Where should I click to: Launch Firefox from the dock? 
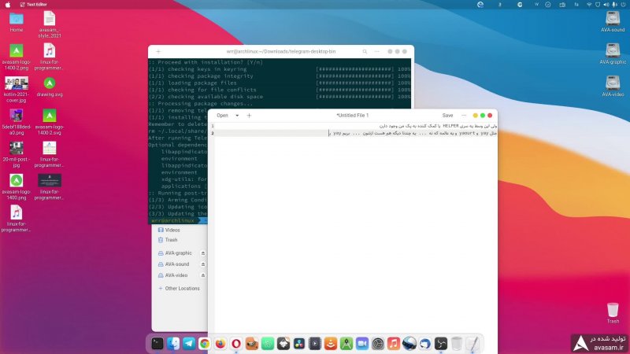[x=220, y=344]
